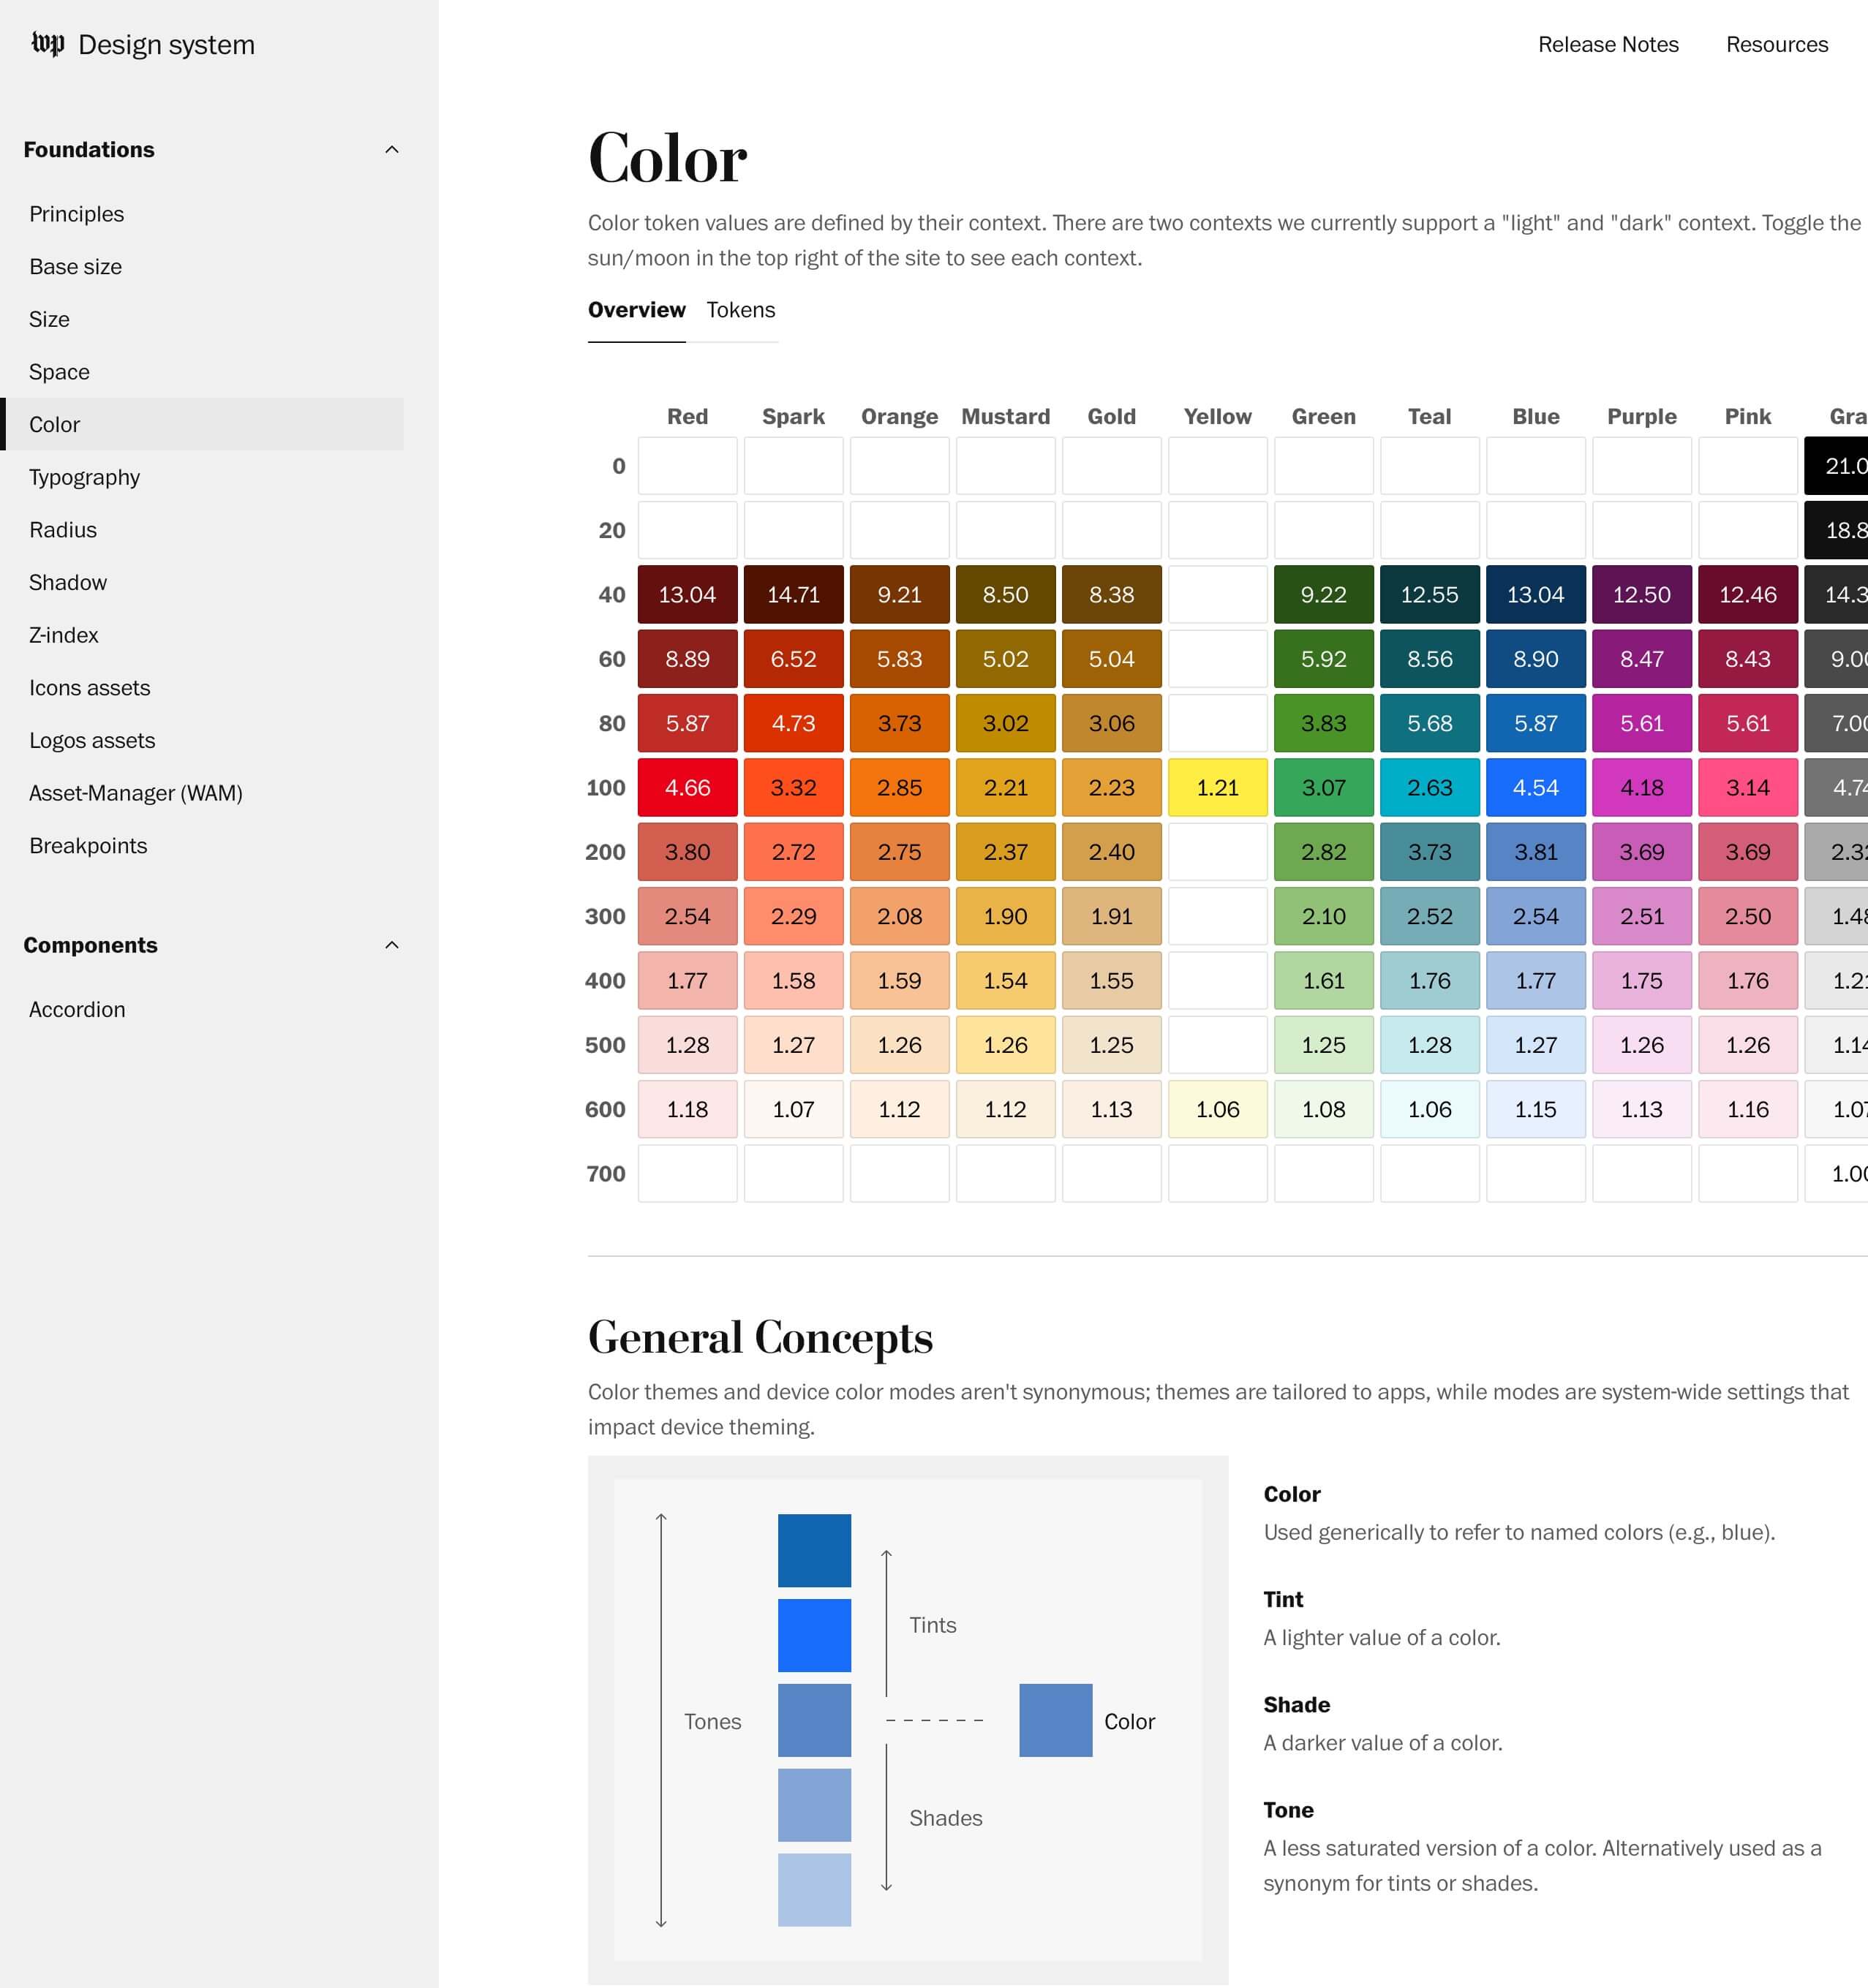Image resolution: width=1868 pixels, height=1988 pixels.
Task: Choose the Purple 80 swatch showing 5.61
Action: click(1642, 723)
